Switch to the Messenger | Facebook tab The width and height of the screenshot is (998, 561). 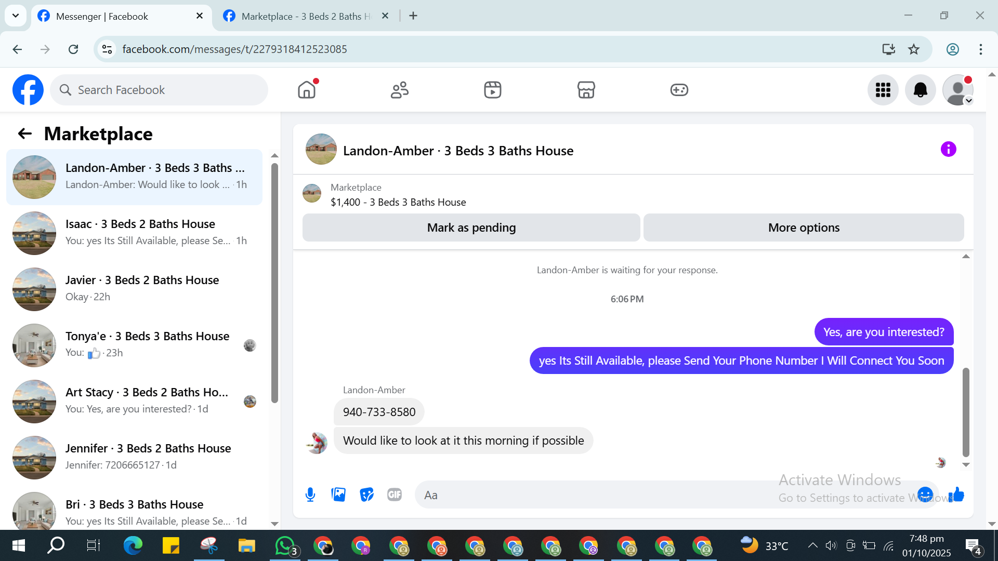(121, 17)
